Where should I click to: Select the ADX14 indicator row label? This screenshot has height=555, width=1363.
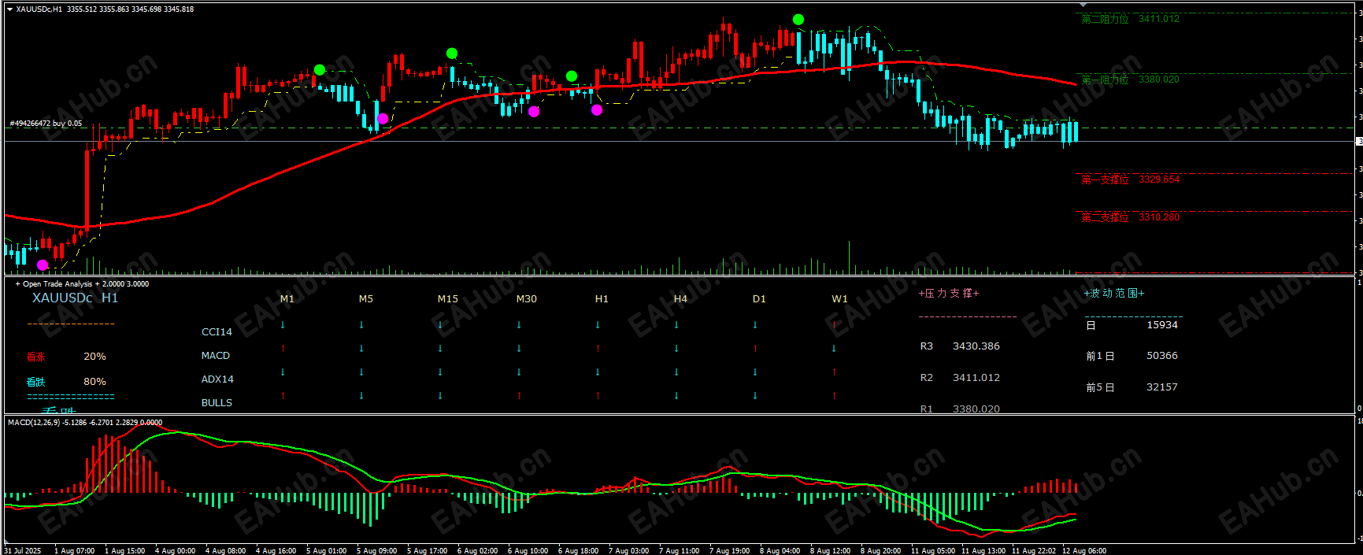click(217, 379)
